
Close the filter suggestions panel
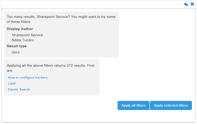192,4
